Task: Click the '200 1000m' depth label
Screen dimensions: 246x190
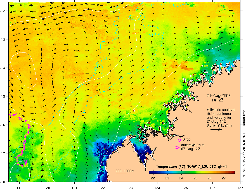Action: point(125,171)
